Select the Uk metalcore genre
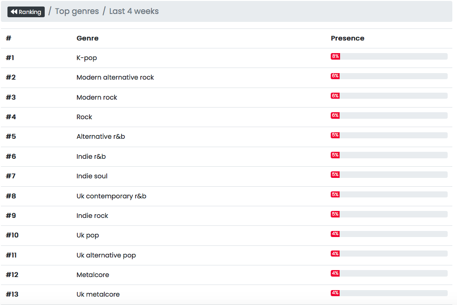This screenshot has width=457, height=305. click(98, 294)
